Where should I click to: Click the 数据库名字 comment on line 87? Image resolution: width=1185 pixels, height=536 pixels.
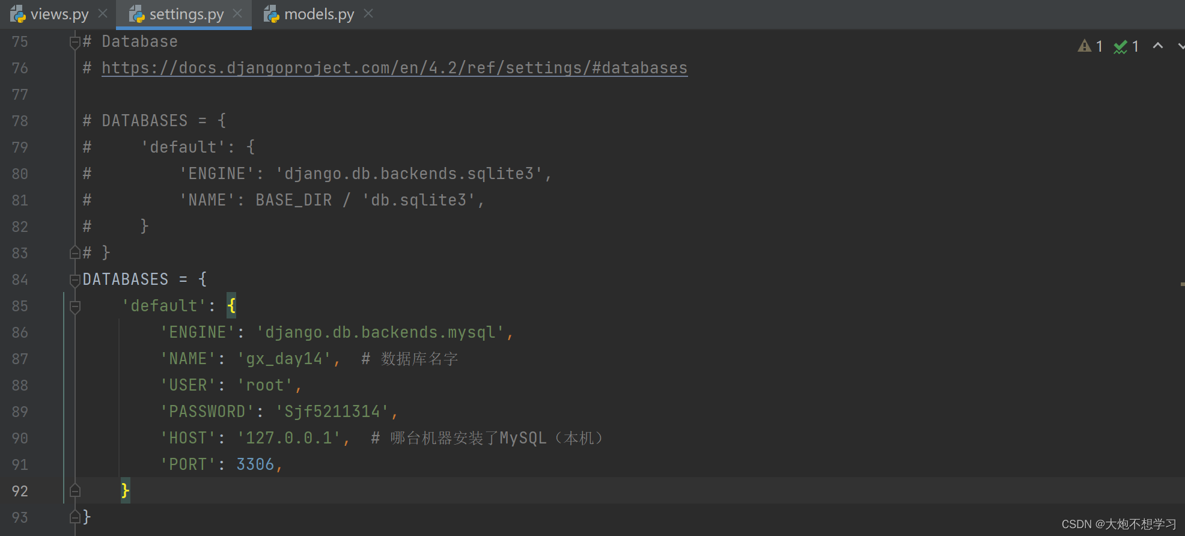coord(410,359)
